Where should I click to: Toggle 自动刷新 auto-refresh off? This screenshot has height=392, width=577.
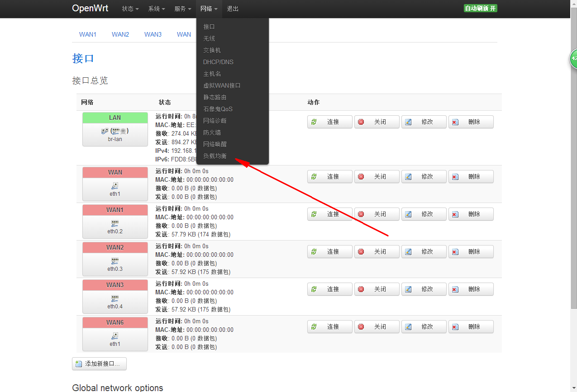click(x=480, y=8)
